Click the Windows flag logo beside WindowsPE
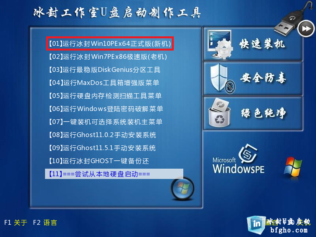This screenshot has height=237, width=316. pos(293,166)
